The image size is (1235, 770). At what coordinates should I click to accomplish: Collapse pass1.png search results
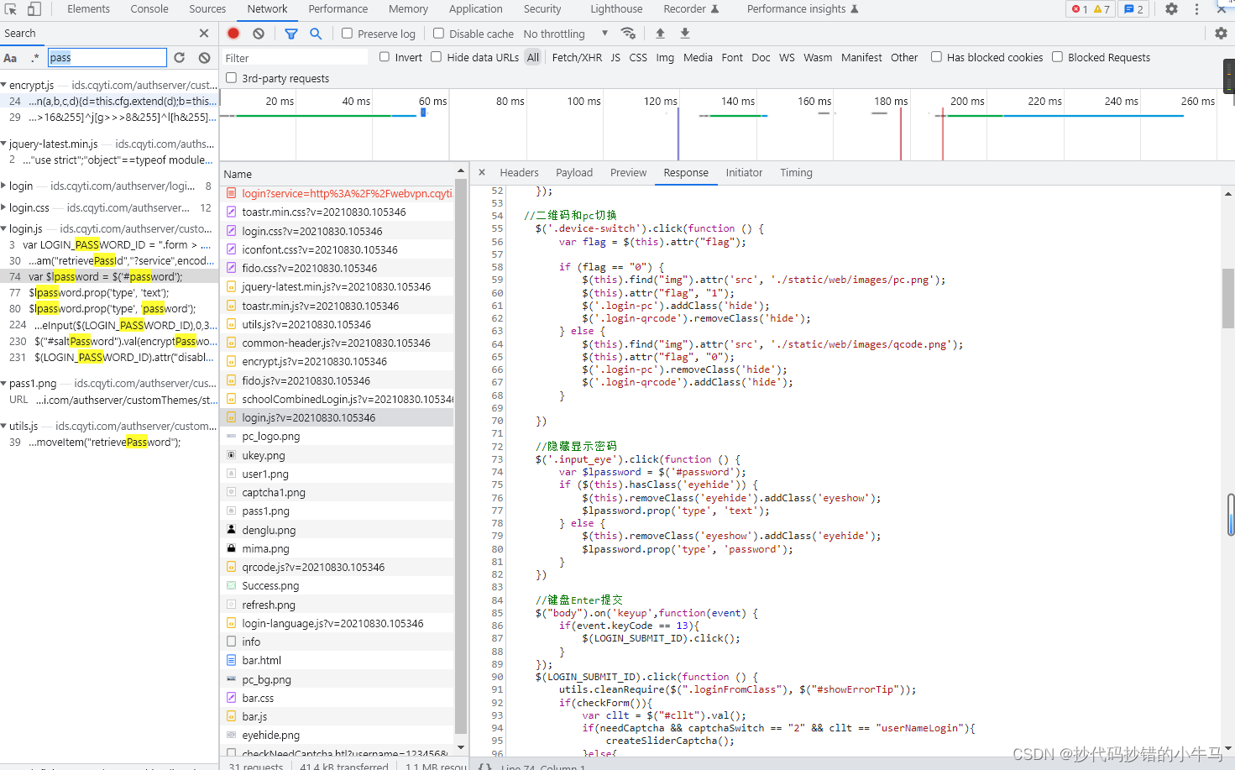[x=4, y=384]
